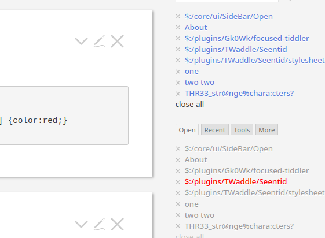The image size is (325, 238).
Task: Close the upper tiddler with its large X icon
Action: 117,41
